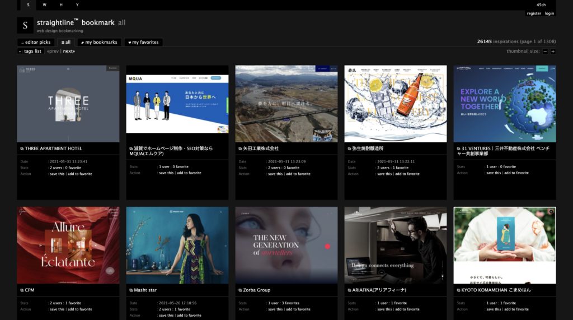Click the external-link icon beside 31 VENTURES
The height and width of the screenshot is (320, 573).
pyautogui.click(x=459, y=149)
